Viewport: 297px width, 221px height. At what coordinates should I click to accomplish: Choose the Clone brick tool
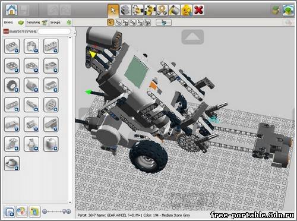126,10
